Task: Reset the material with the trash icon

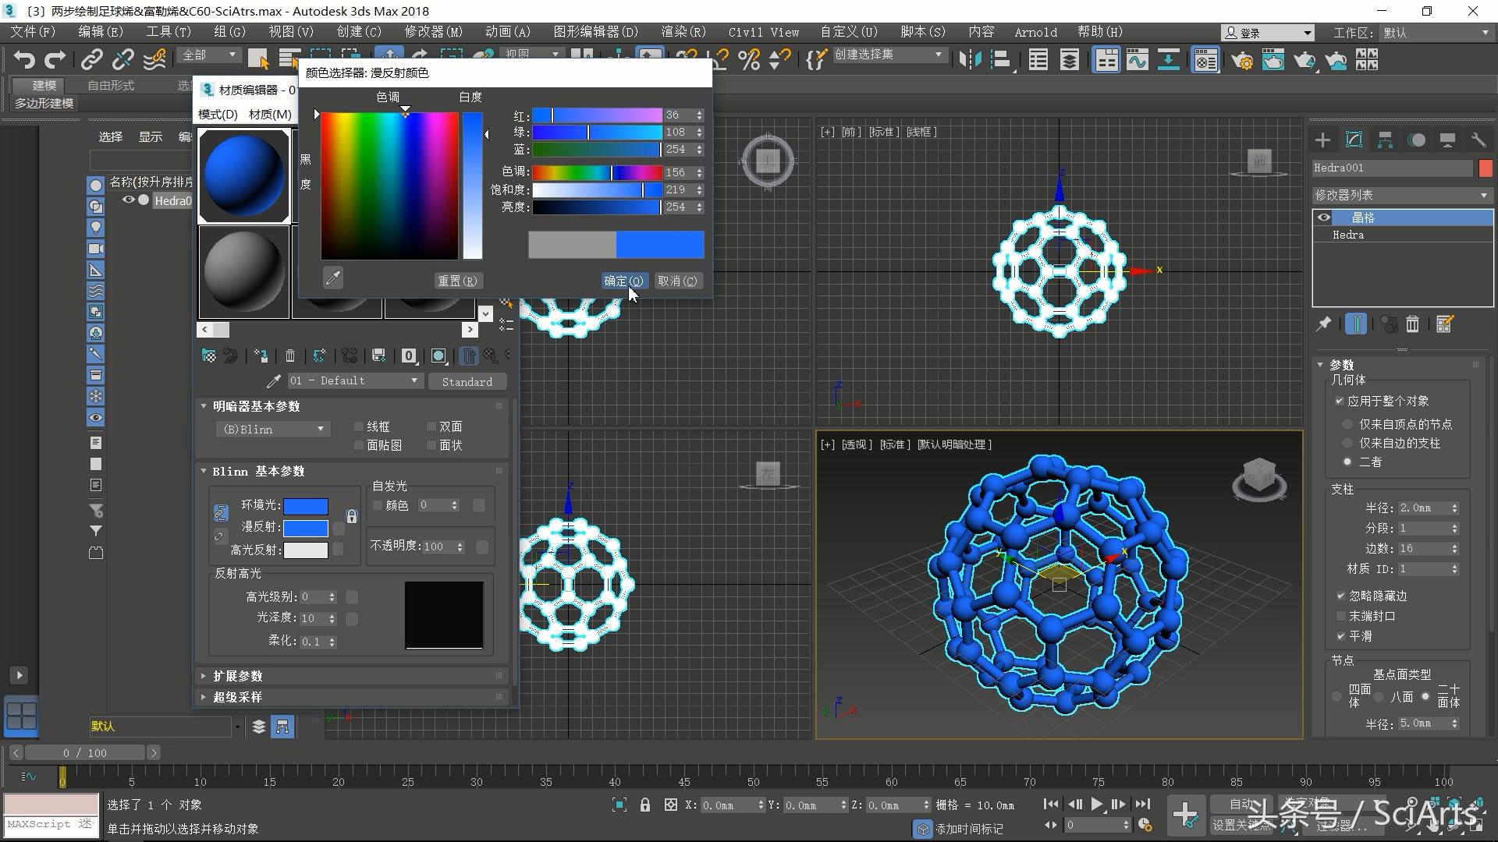Action: [x=290, y=356]
